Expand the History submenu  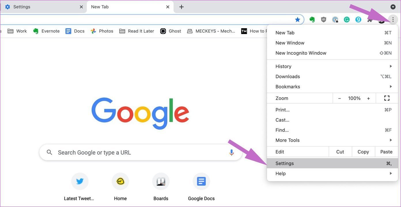[332, 66]
